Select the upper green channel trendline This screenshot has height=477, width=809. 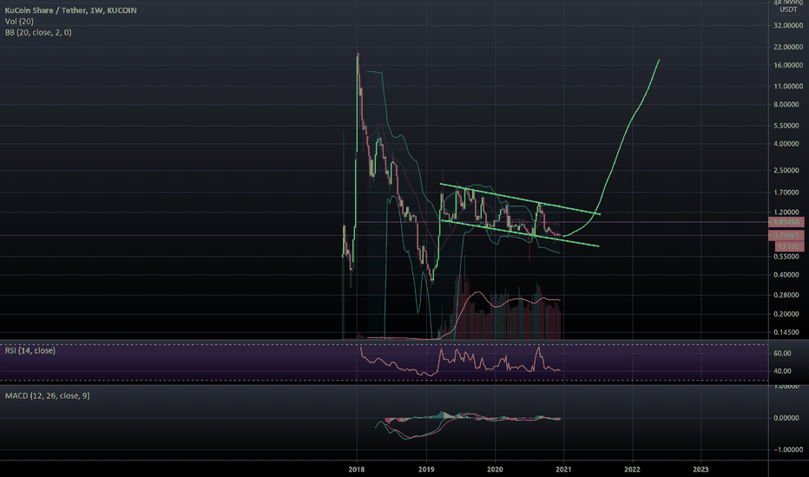coord(520,199)
